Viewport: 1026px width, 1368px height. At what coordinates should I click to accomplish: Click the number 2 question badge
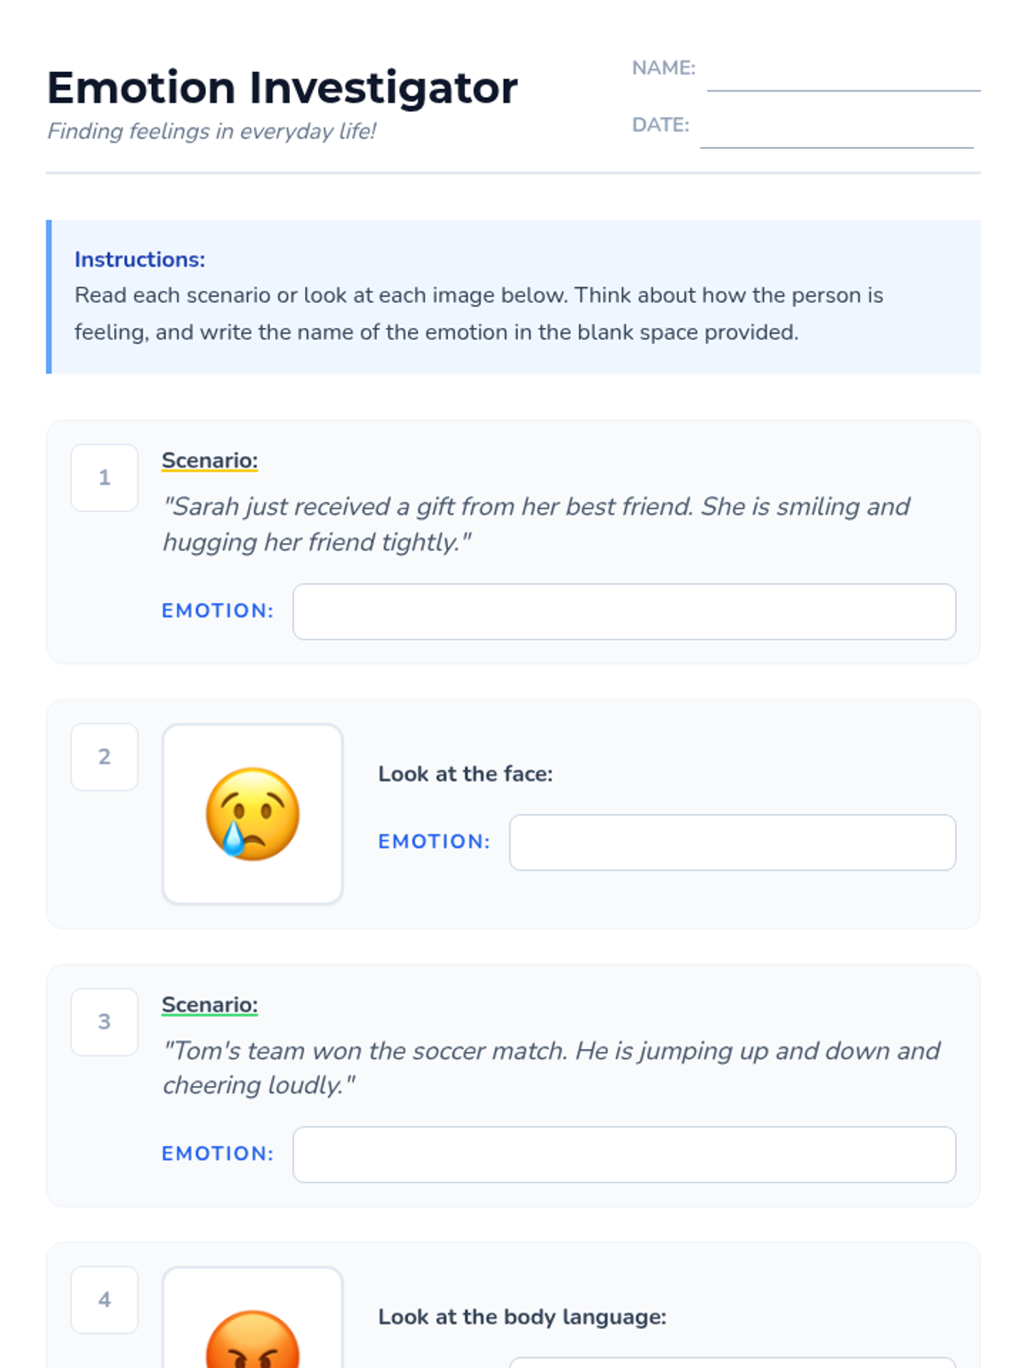click(x=104, y=757)
